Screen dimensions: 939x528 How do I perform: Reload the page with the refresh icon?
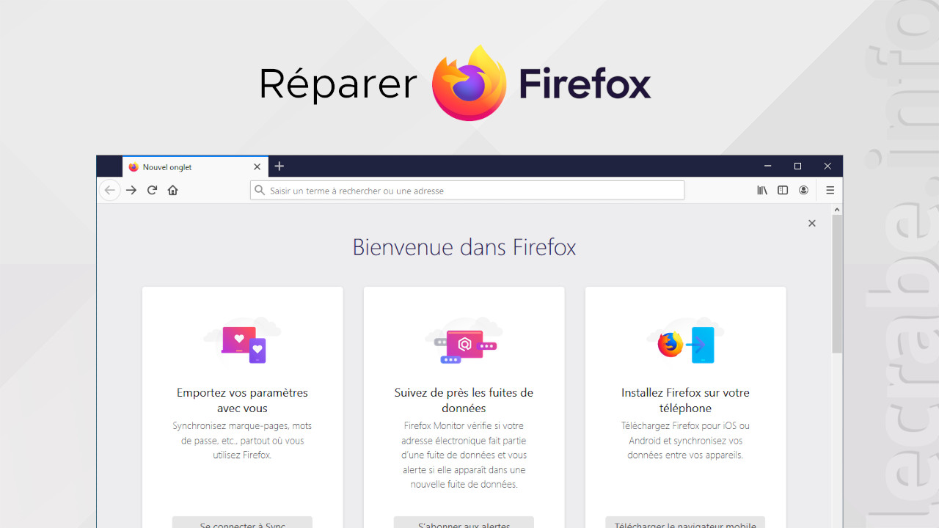[152, 191]
